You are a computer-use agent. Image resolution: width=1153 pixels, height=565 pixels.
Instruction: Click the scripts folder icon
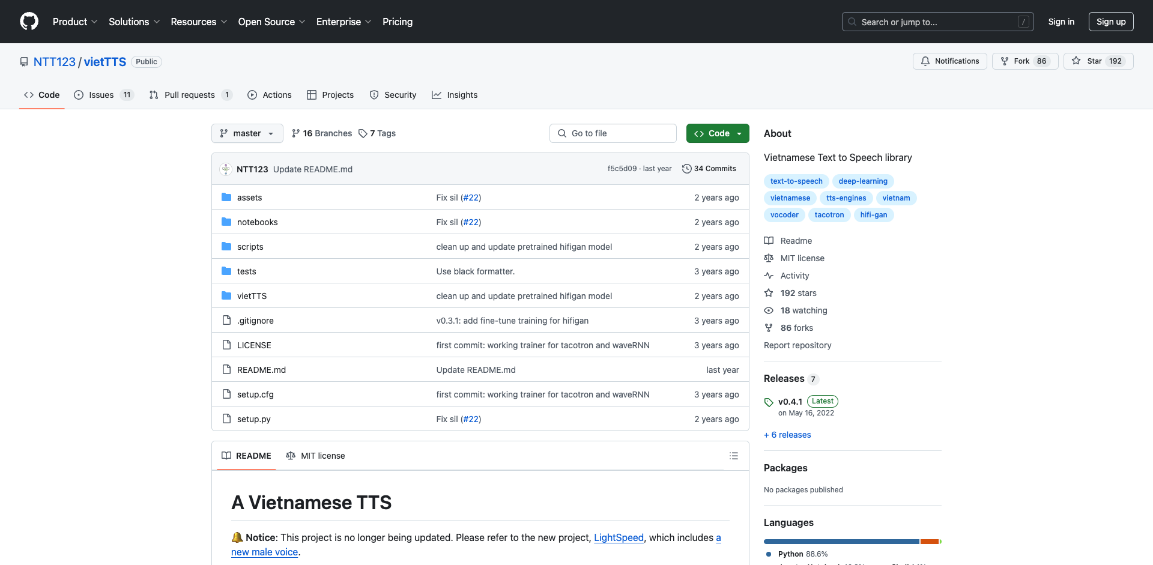226,247
